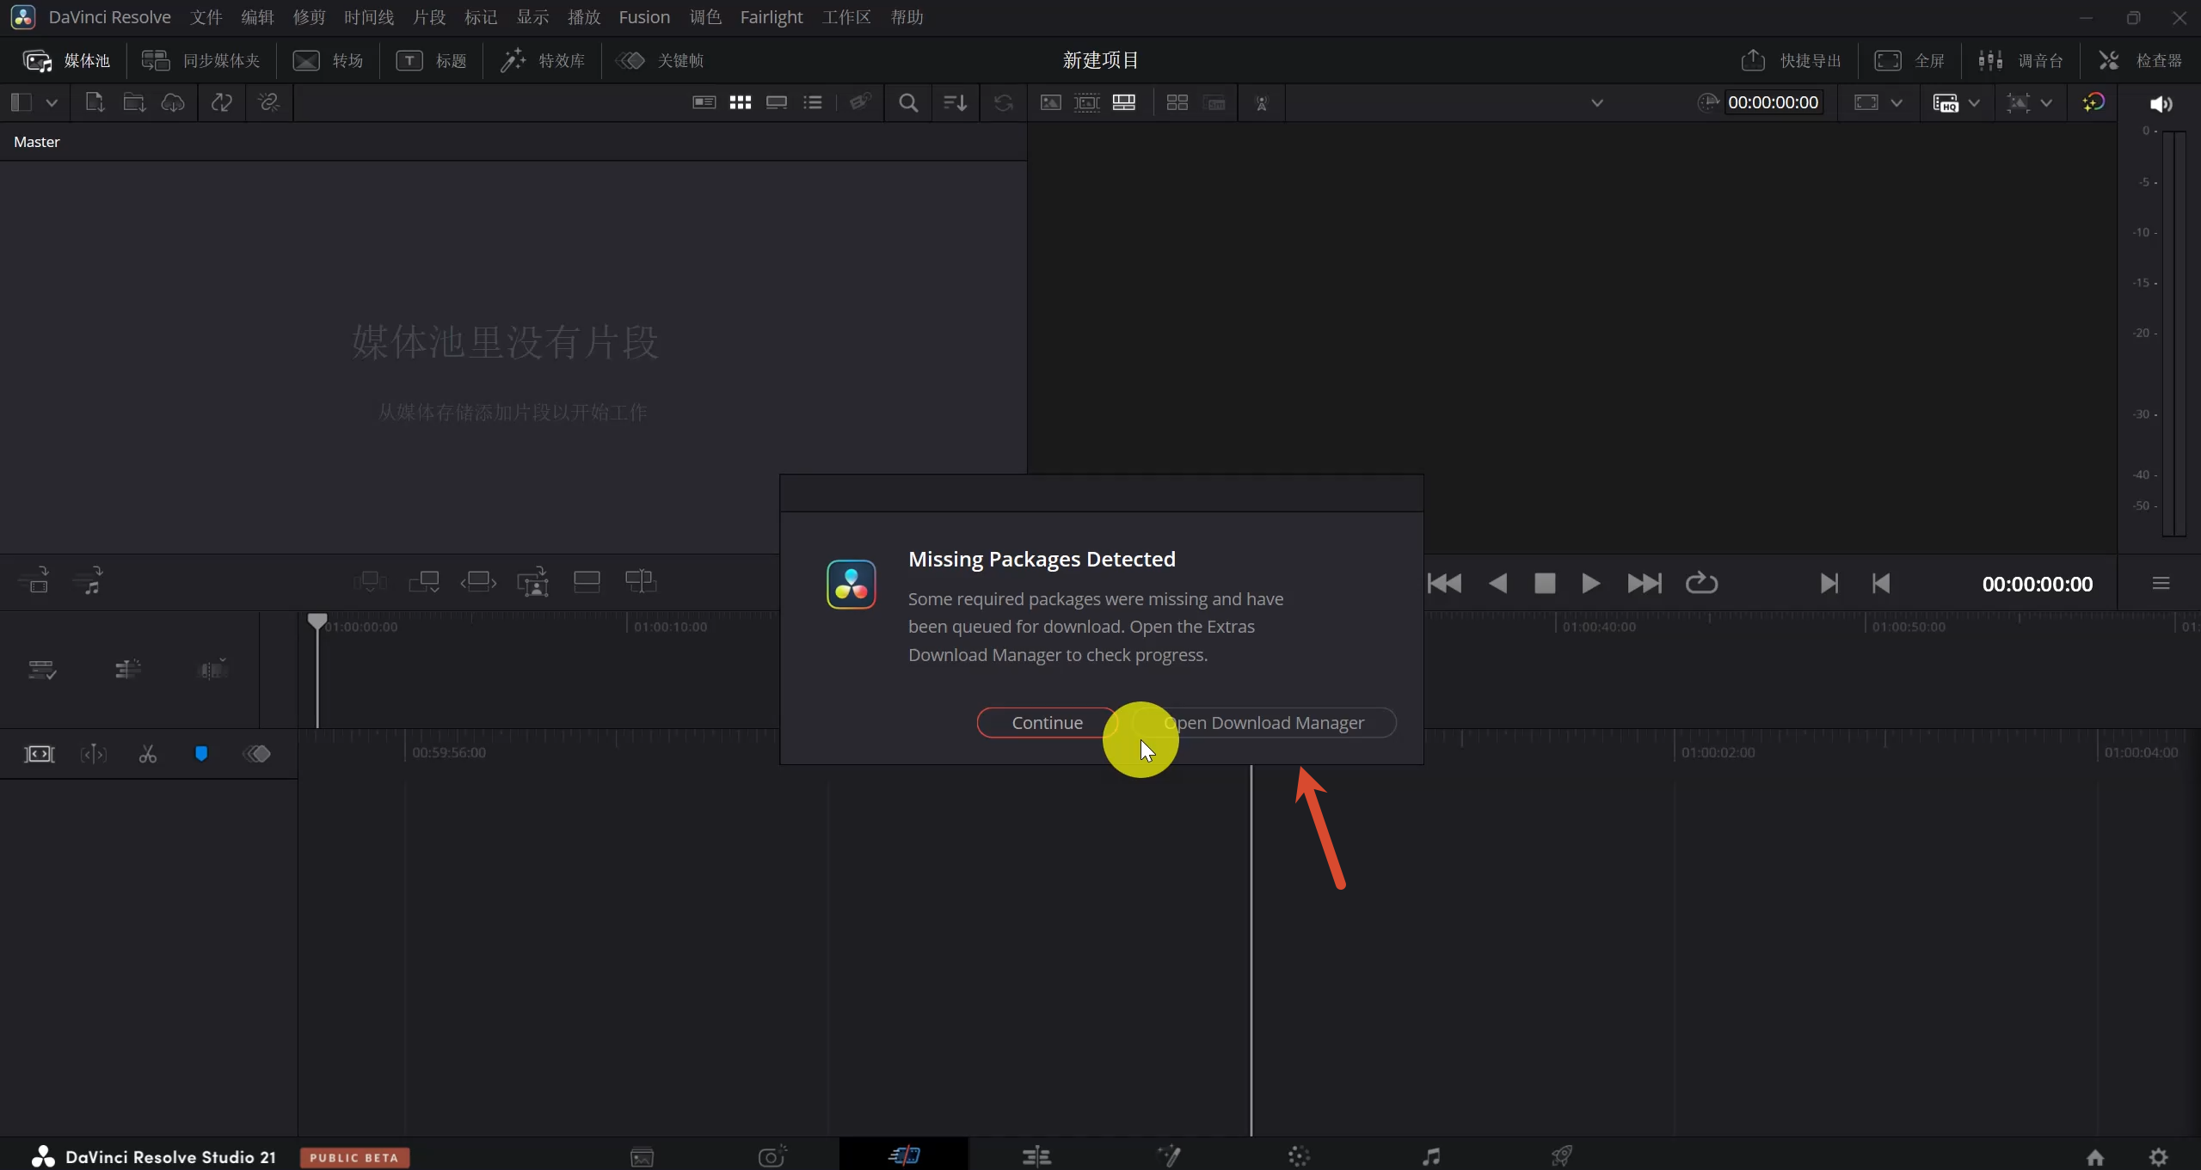This screenshot has width=2201, height=1170.
Task: Switch media pool to filmstrip view
Action: pos(777,103)
